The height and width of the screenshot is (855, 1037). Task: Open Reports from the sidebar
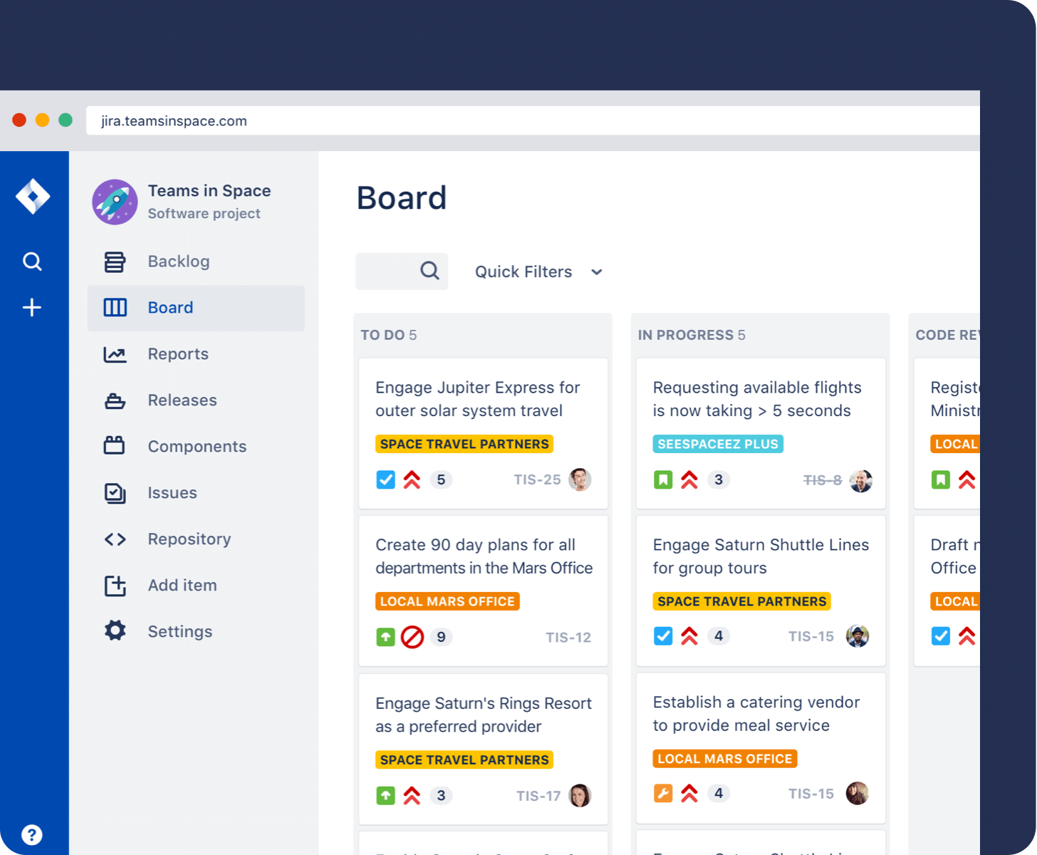tap(196, 354)
